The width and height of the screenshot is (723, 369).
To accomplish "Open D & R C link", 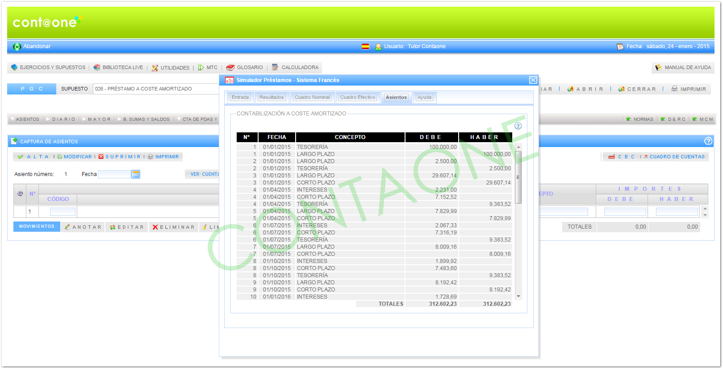I will (673, 119).
